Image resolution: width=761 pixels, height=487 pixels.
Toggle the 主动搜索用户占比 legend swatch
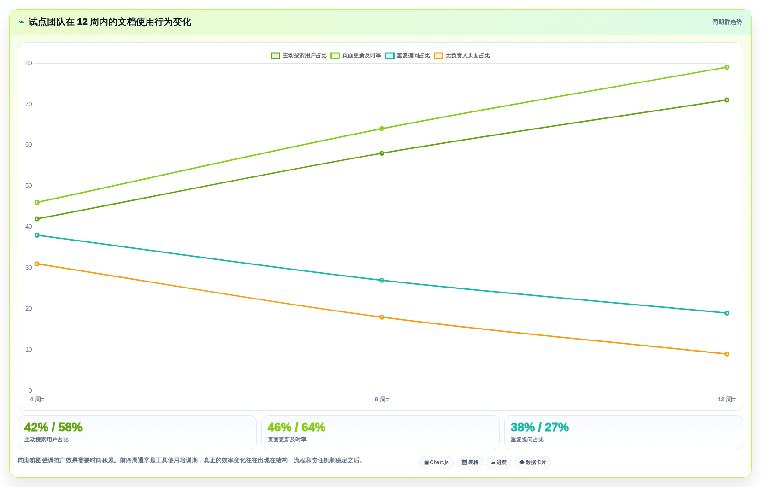275,56
